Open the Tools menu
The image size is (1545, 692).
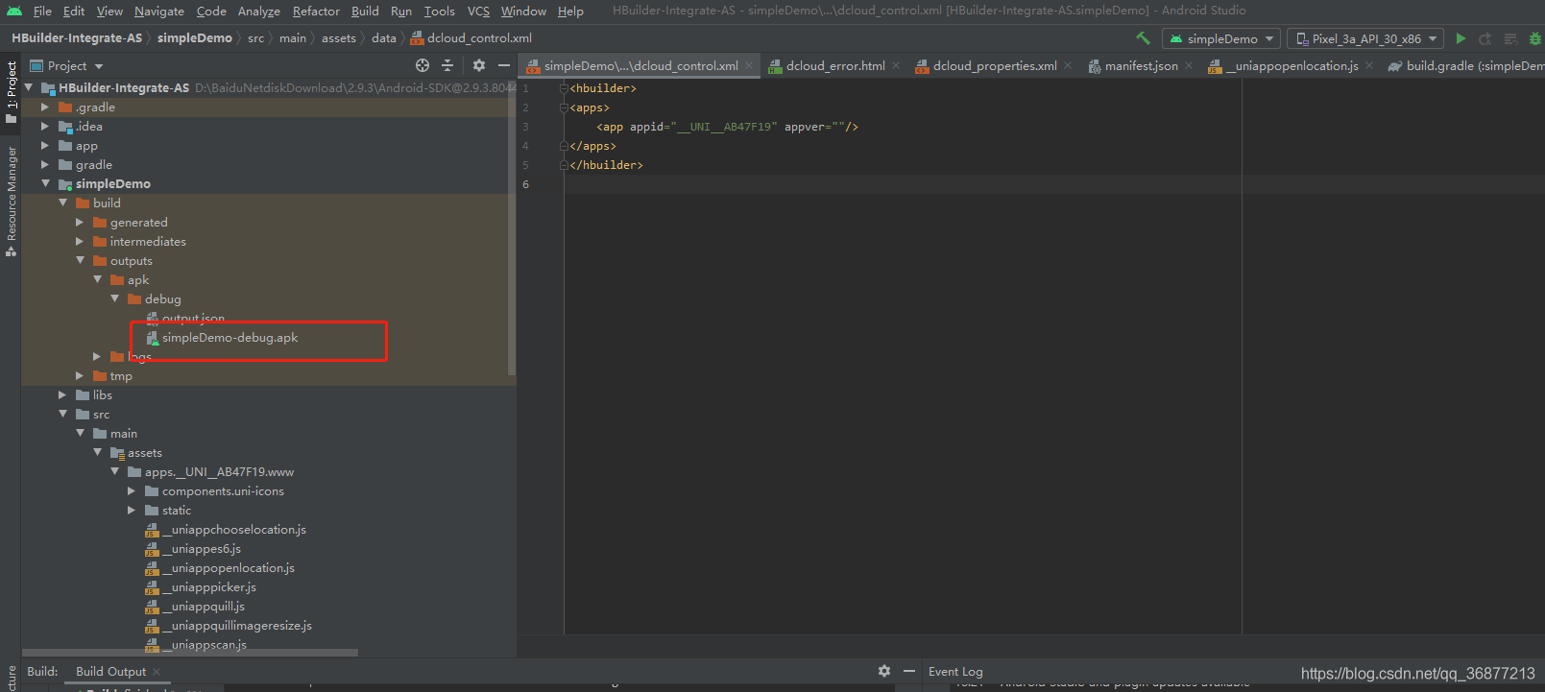pyautogui.click(x=440, y=12)
